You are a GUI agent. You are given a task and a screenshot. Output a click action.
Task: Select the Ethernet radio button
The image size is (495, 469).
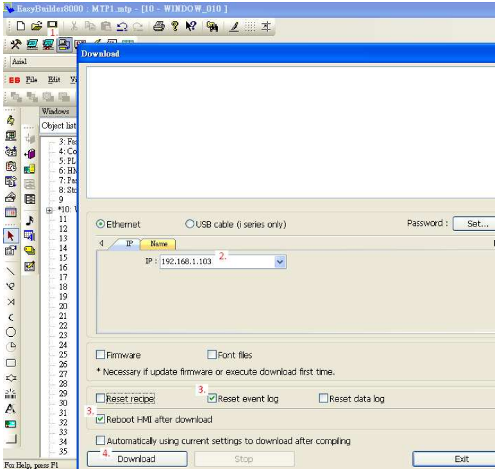(101, 224)
